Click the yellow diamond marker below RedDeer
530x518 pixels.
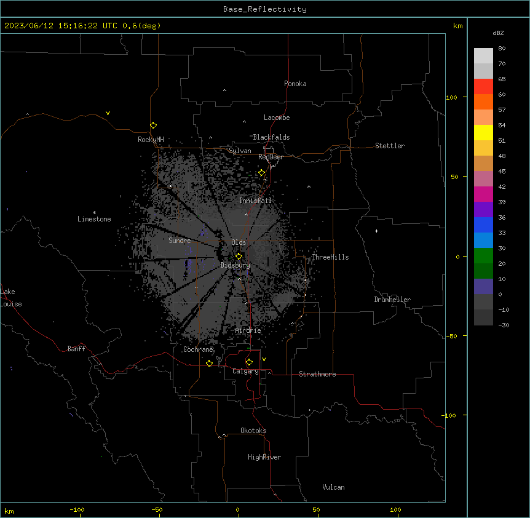tap(262, 173)
